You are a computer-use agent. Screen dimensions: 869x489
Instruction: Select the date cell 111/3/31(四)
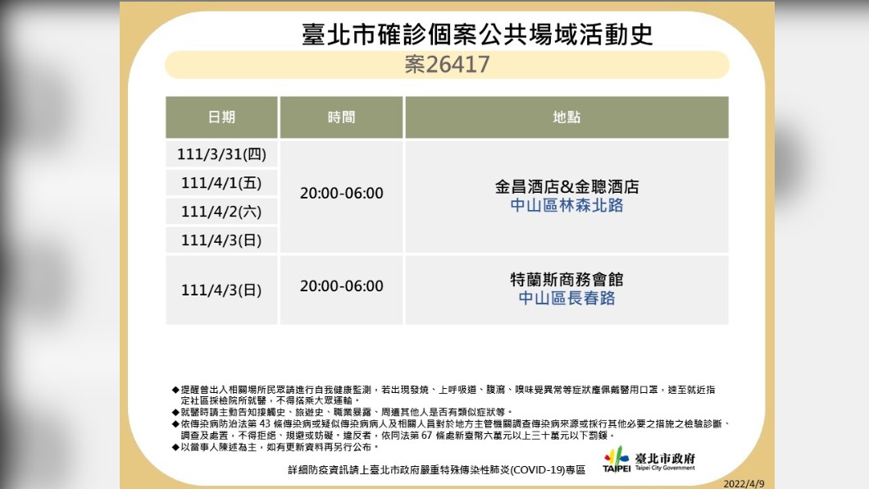click(x=221, y=154)
